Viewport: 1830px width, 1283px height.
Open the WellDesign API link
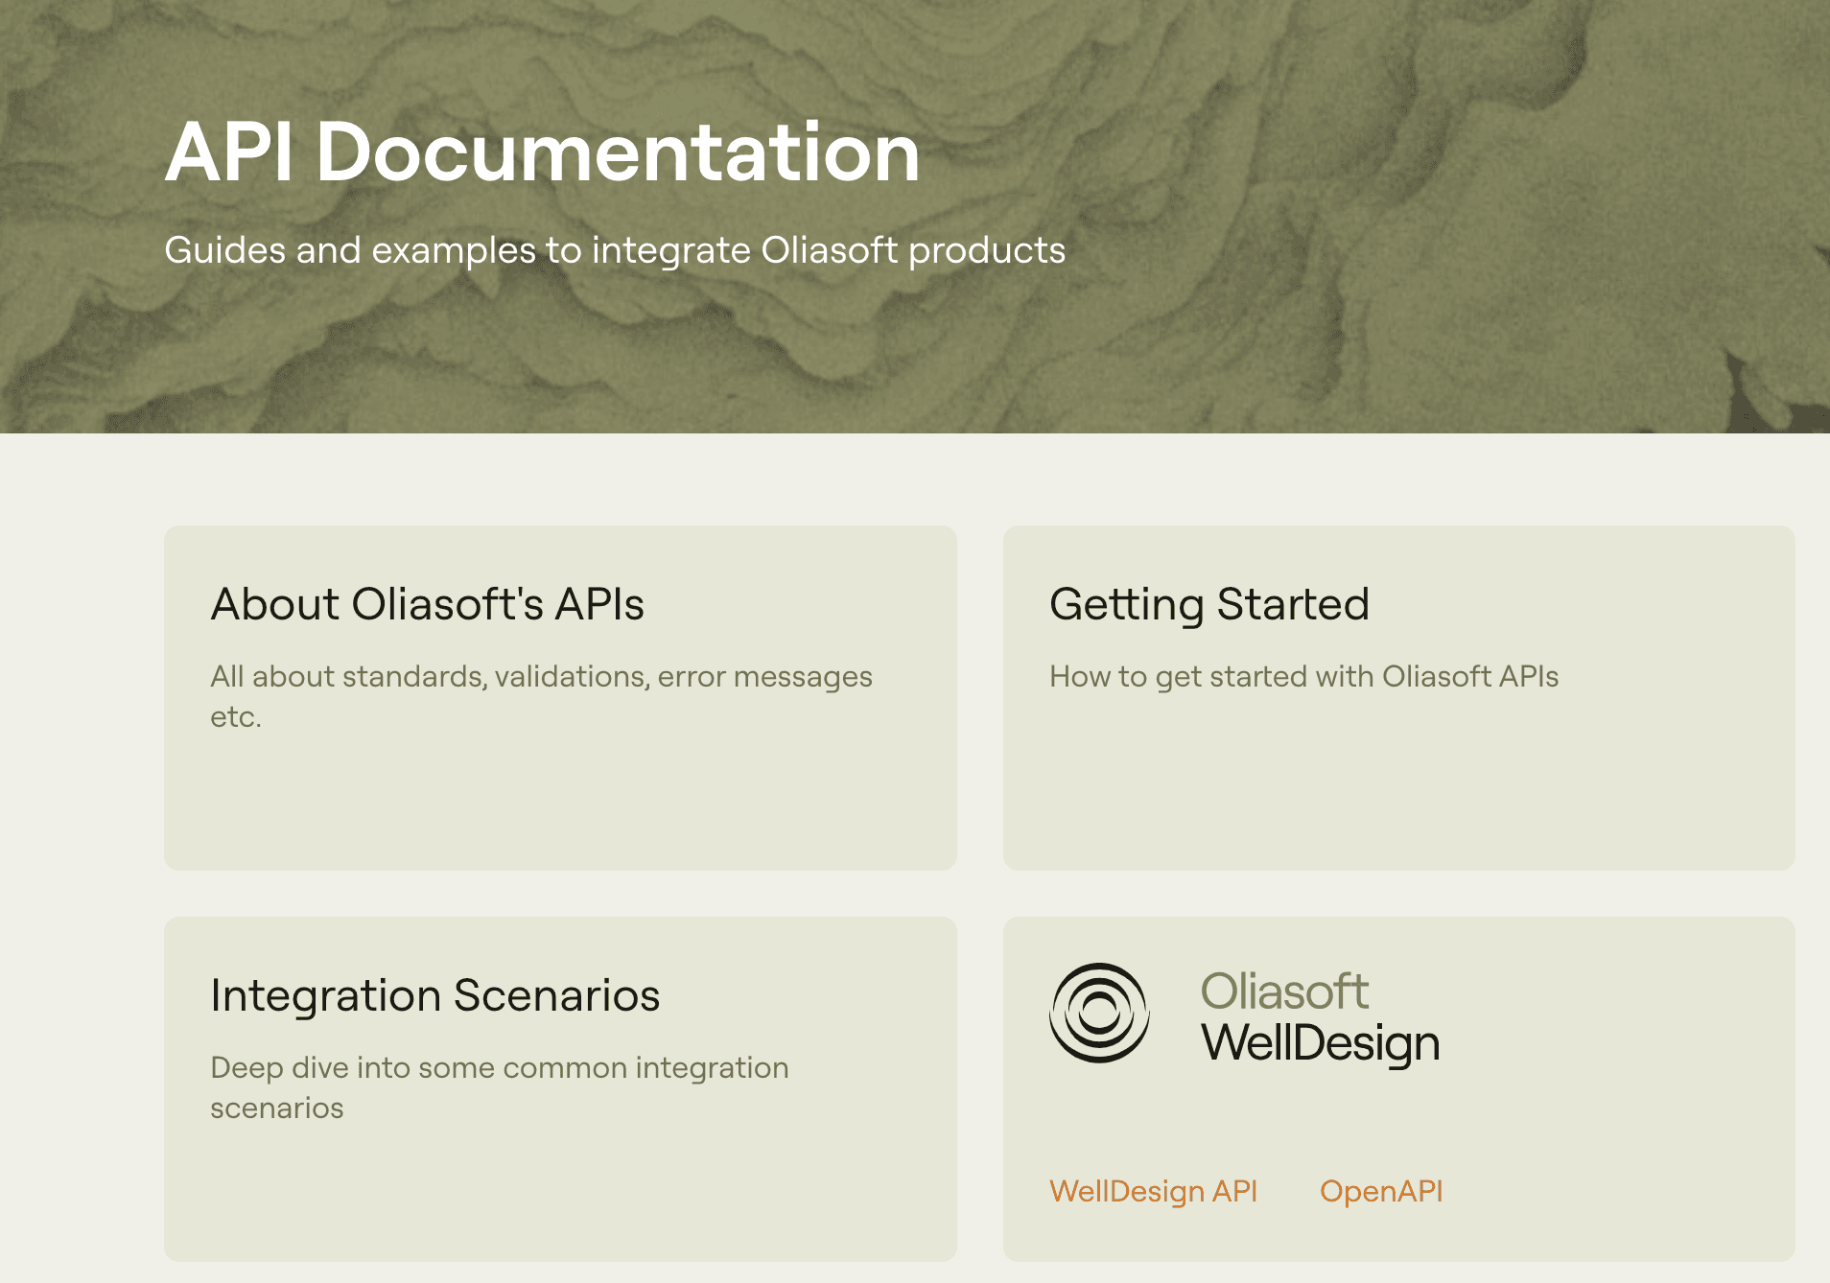pyautogui.click(x=1153, y=1191)
